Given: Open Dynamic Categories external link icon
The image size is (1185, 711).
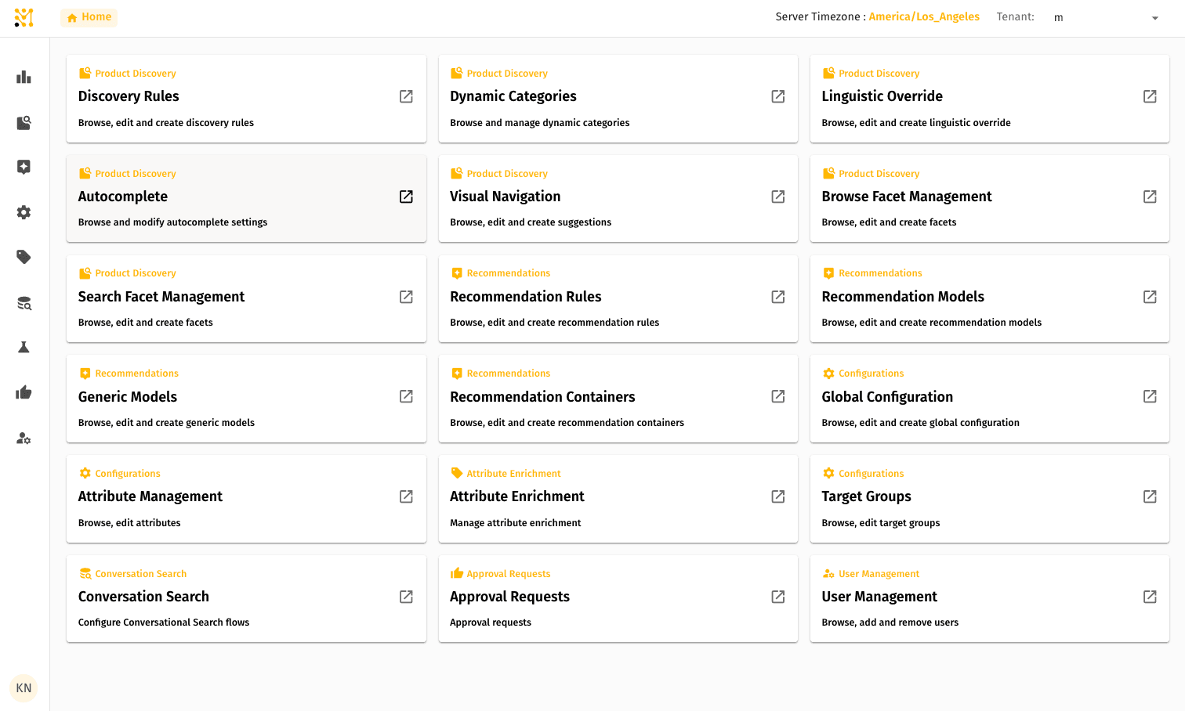Looking at the screenshot, I should [x=778, y=96].
